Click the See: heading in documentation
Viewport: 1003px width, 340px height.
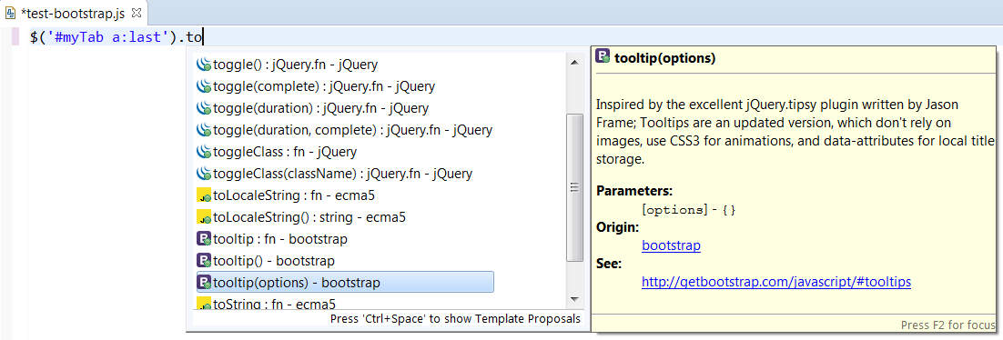[x=609, y=264]
